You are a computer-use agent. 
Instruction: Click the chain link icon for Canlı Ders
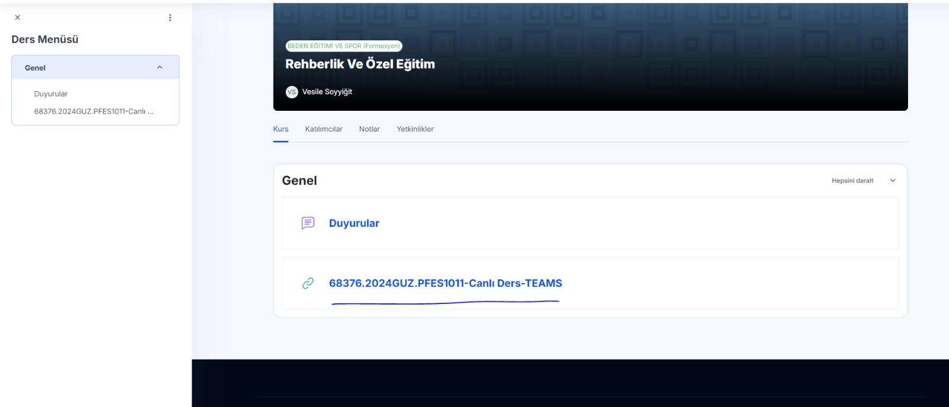(308, 283)
